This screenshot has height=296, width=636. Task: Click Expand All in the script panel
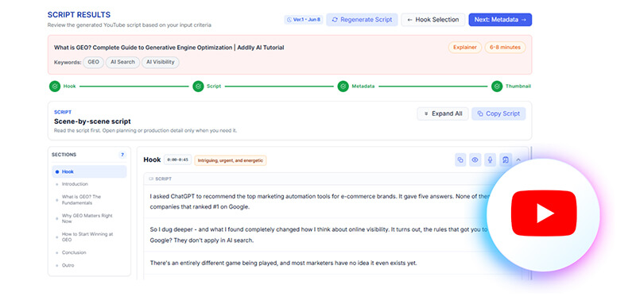pos(443,113)
